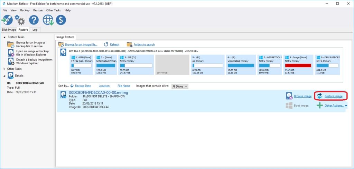Click the greyed Boot Image Windows icon
This screenshot has height=169, width=354.
coord(289,106)
